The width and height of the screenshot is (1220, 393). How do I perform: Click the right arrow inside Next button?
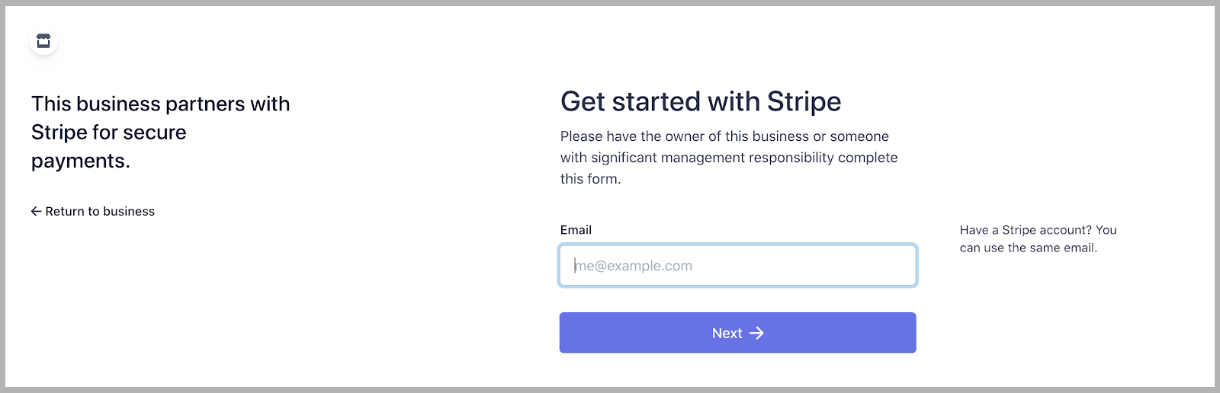tap(756, 333)
